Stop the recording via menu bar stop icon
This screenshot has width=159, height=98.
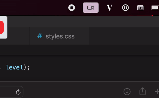point(72,8)
